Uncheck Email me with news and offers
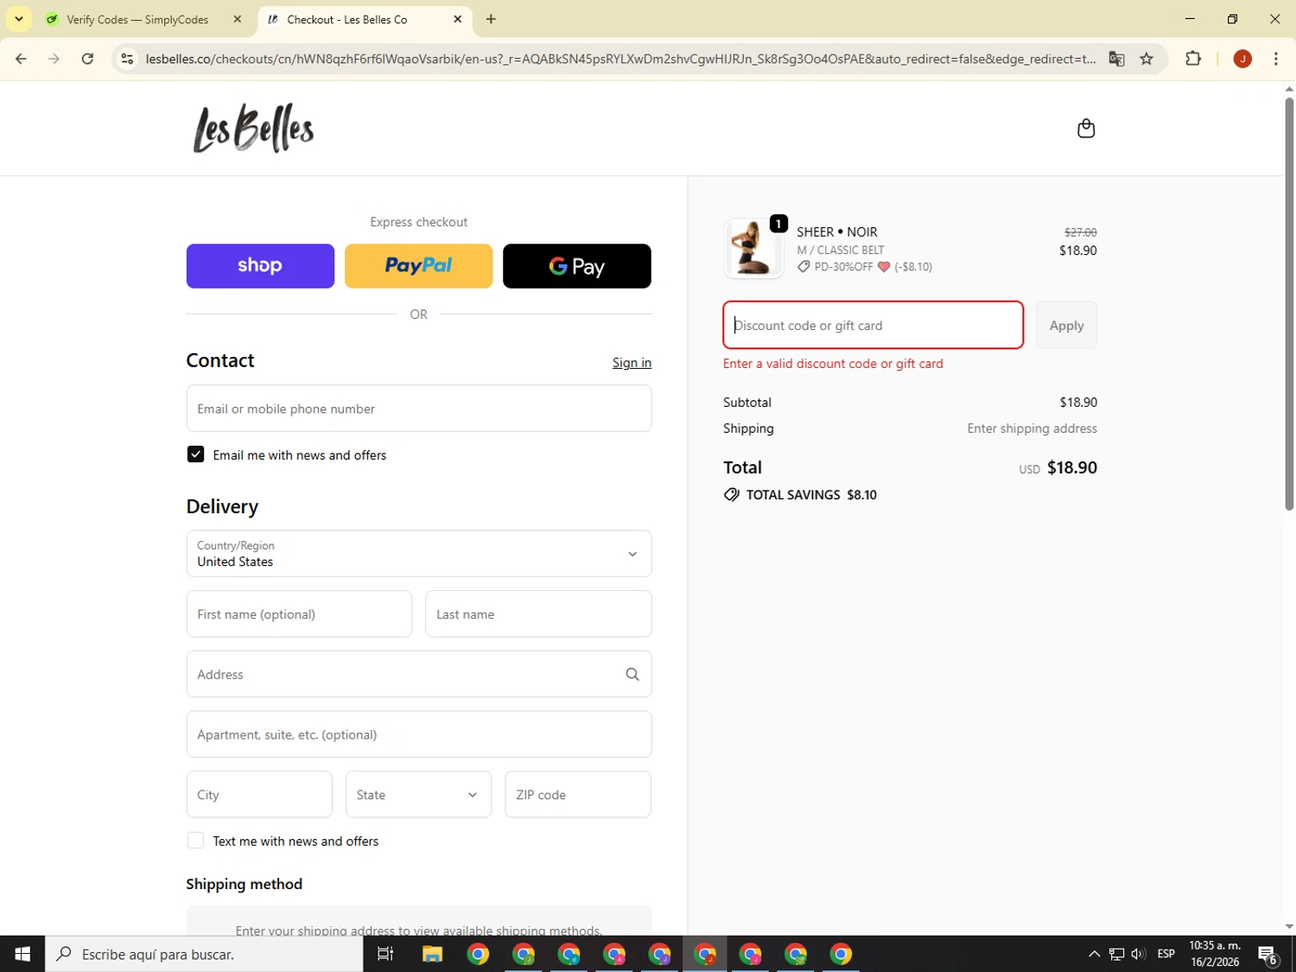Image resolution: width=1296 pixels, height=972 pixels. pyautogui.click(x=196, y=454)
